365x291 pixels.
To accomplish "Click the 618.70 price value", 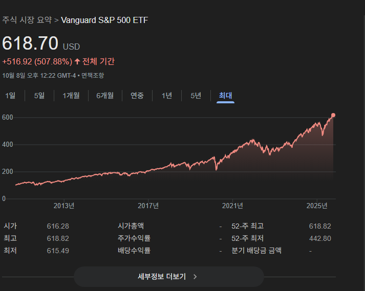I will 30,43.
